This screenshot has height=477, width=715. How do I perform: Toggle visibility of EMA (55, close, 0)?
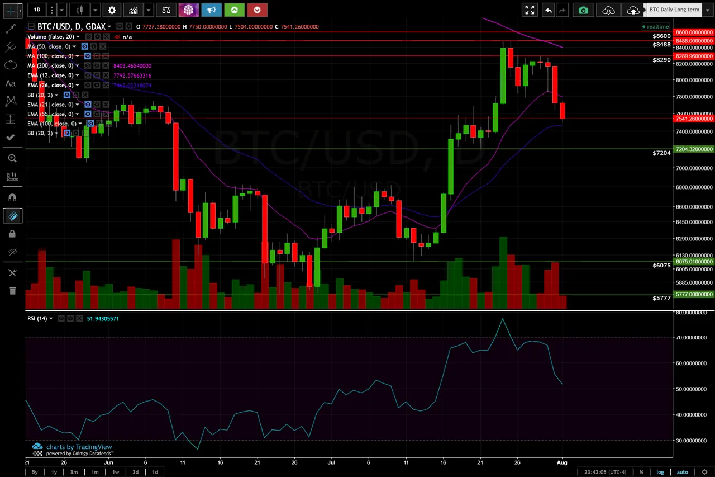pyautogui.click(x=88, y=114)
